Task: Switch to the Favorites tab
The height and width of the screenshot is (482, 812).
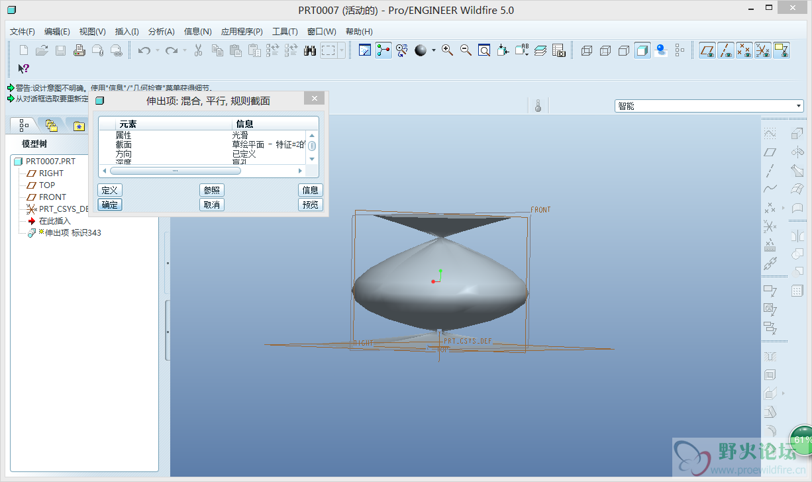Action: click(x=79, y=125)
